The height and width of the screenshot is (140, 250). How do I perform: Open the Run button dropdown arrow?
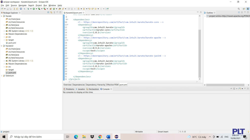[36, 9]
